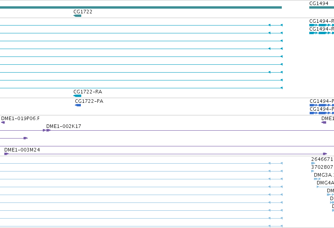Open the CG1722-RA transcript label
Viewport: 334px width, 228px height.
coord(88,92)
